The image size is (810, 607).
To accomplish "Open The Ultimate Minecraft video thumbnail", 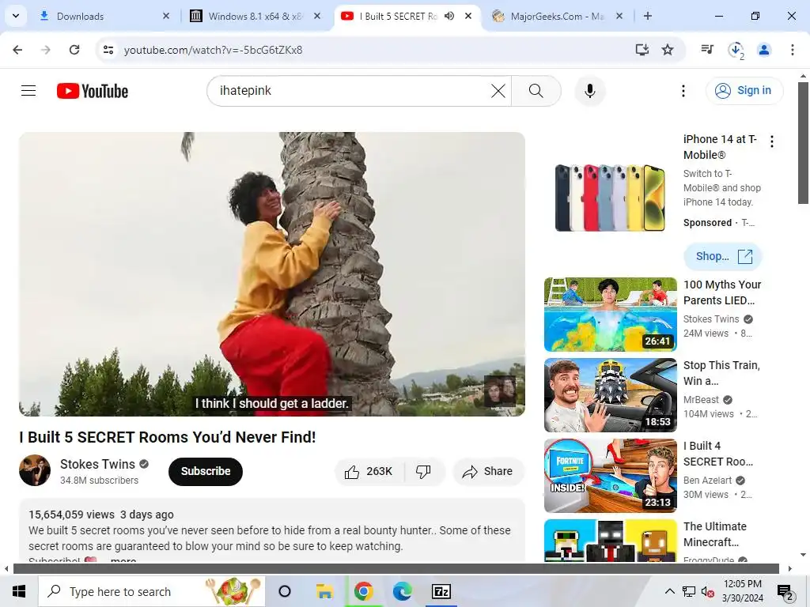I will pyautogui.click(x=611, y=541).
